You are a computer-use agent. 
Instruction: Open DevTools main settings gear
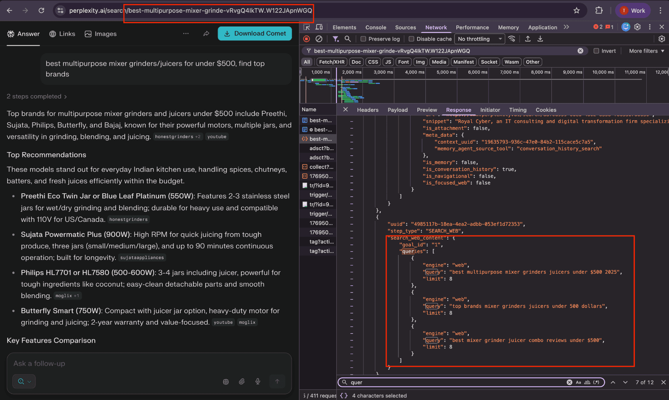[637, 27]
